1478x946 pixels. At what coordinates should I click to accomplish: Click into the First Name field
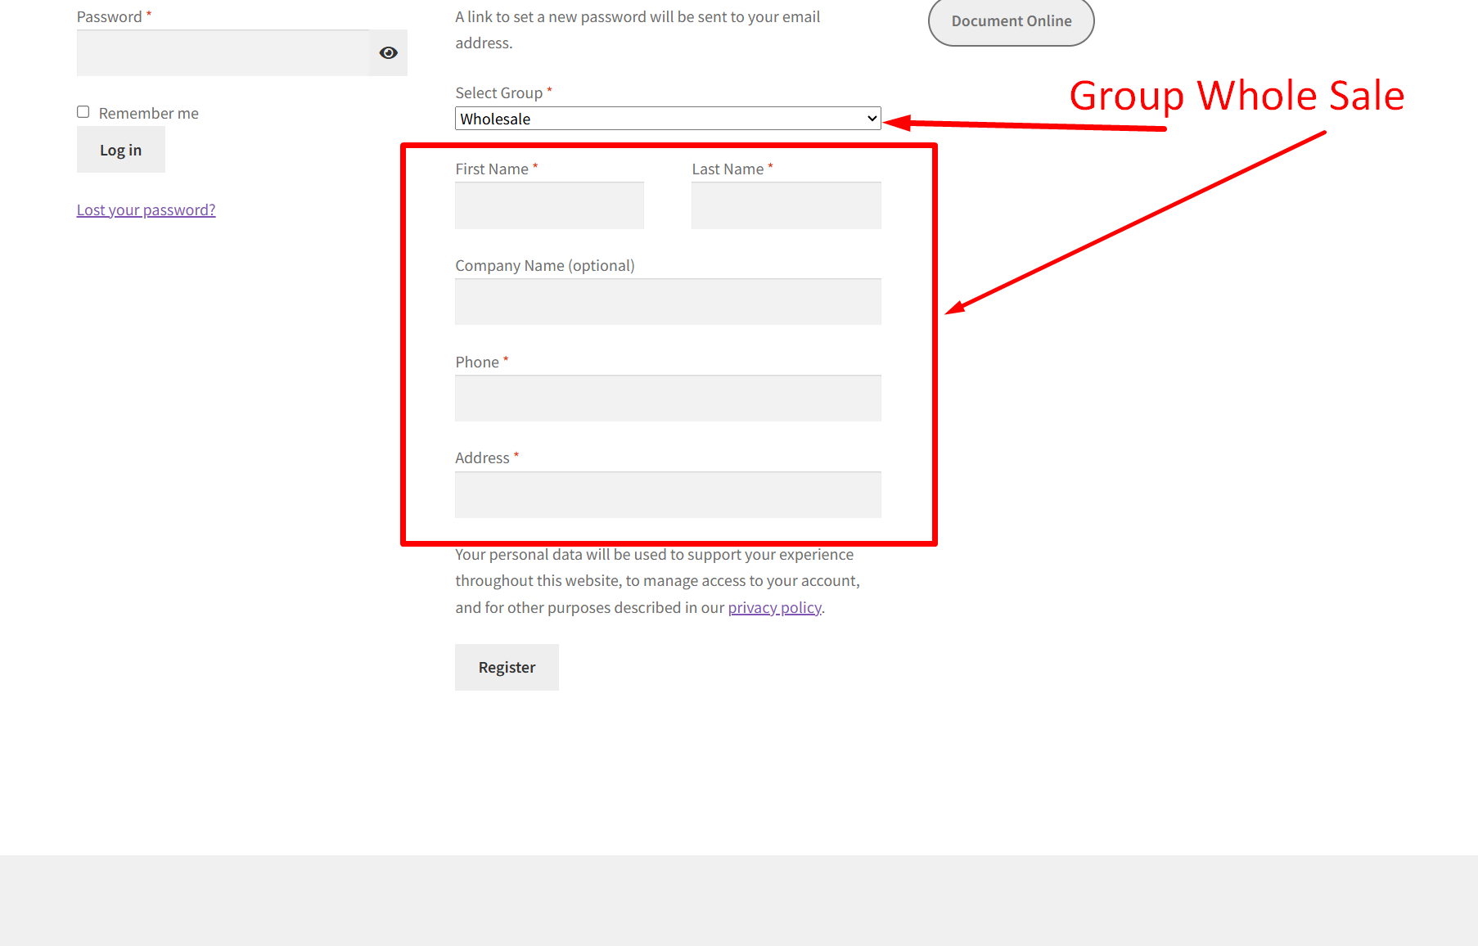coord(549,205)
